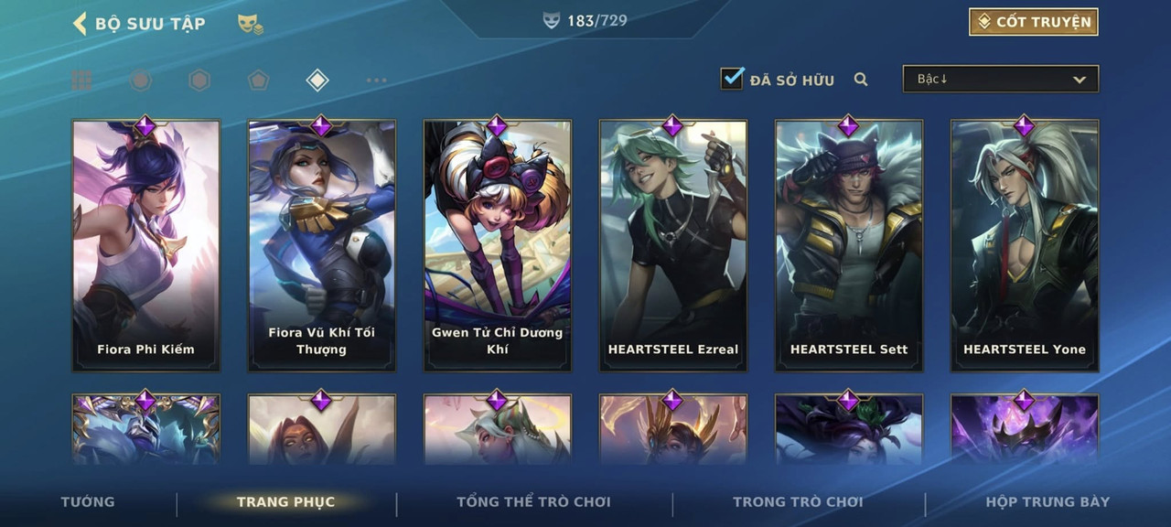Filter by hexagon tier icon
The image size is (1171, 527).
[x=199, y=81]
